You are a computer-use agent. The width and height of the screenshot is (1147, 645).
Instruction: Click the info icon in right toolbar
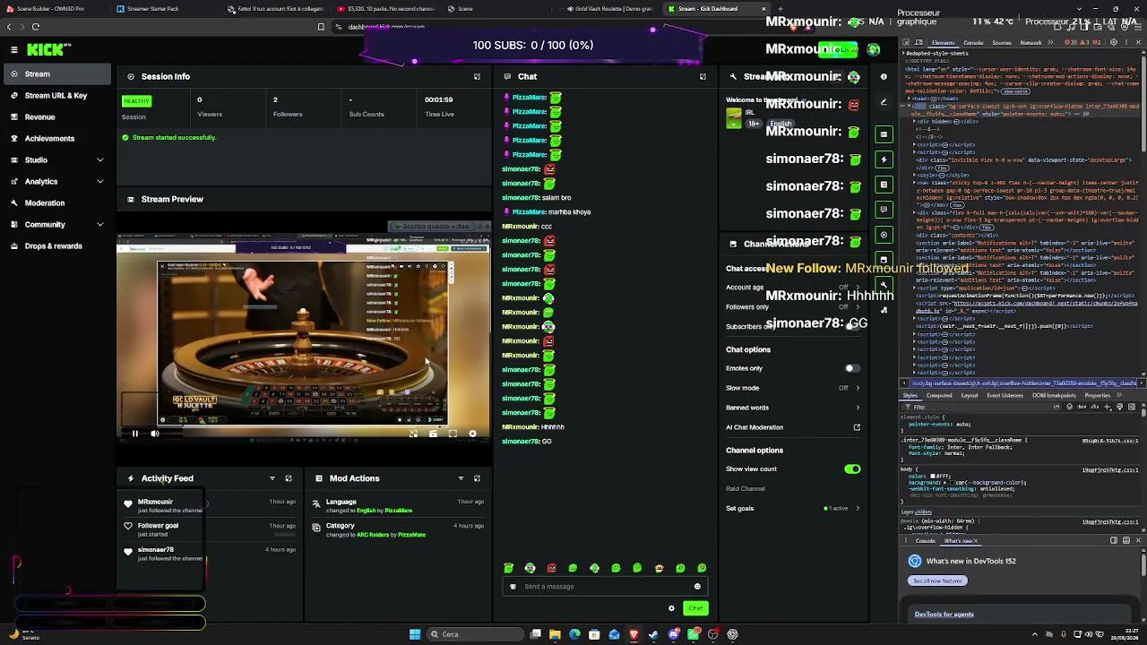coord(884,76)
